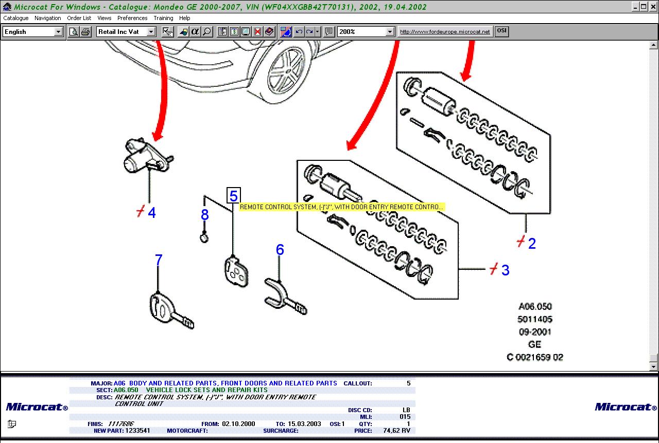Image resolution: width=659 pixels, height=443 pixels.
Task: Click the NEW PART number 1233541
Action: point(137,431)
